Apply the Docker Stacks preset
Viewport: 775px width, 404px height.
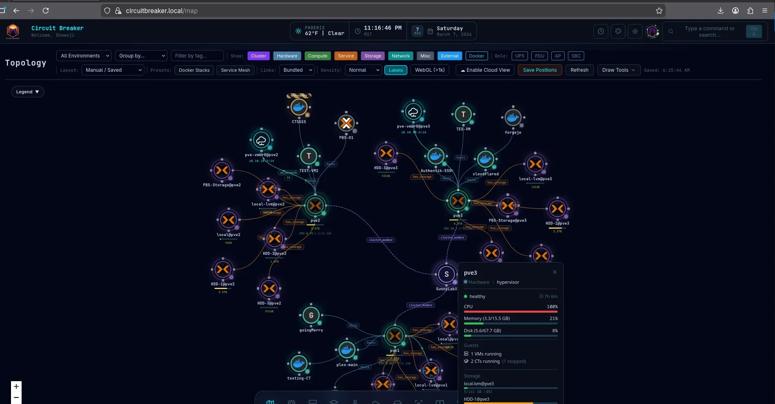tap(194, 70)
